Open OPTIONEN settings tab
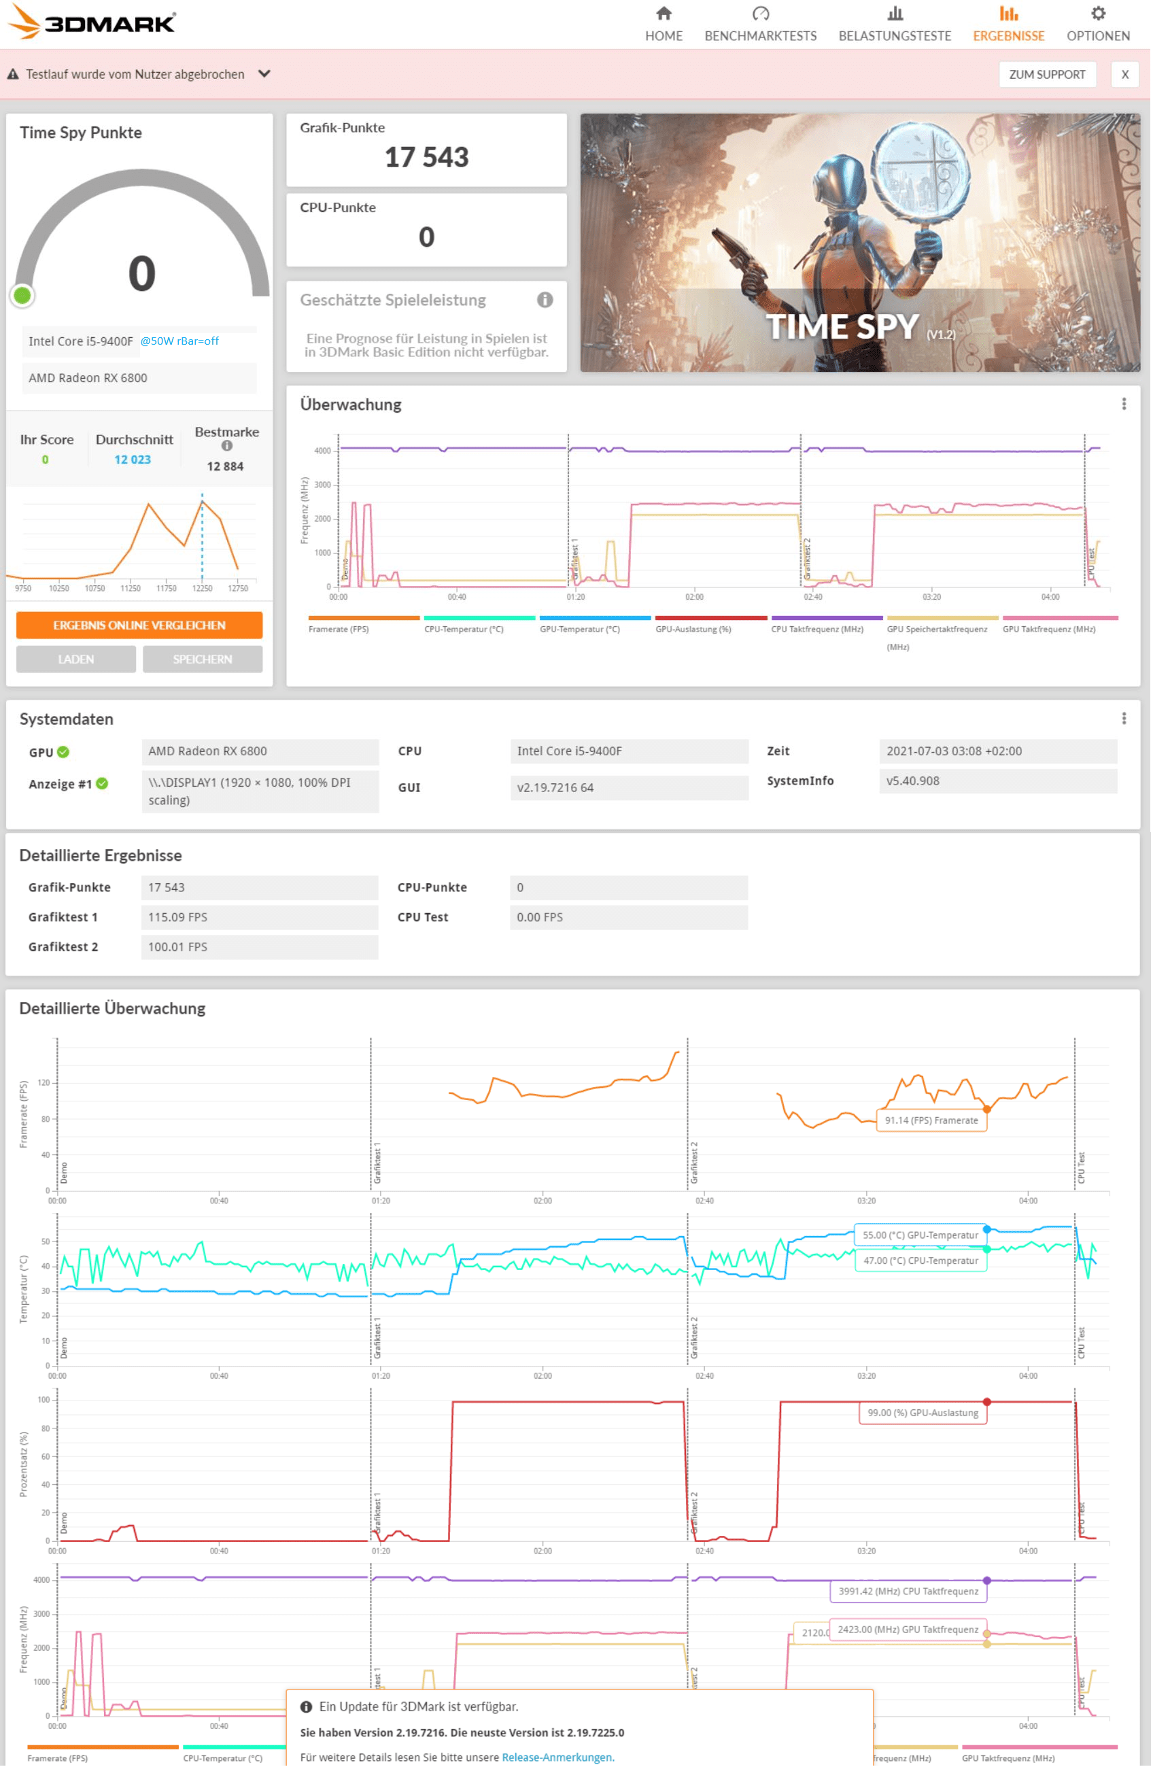This screenshot has height=1784, width=1153. 1099,24
